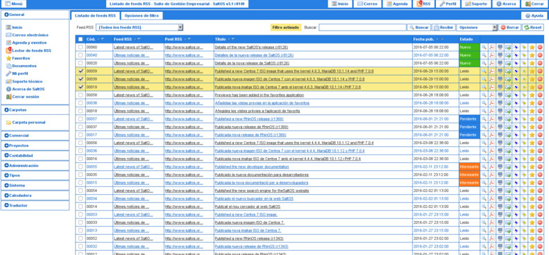Uncheck the checkbox for row 00019
The image size is (549, 255).
(x=81, y=87)
